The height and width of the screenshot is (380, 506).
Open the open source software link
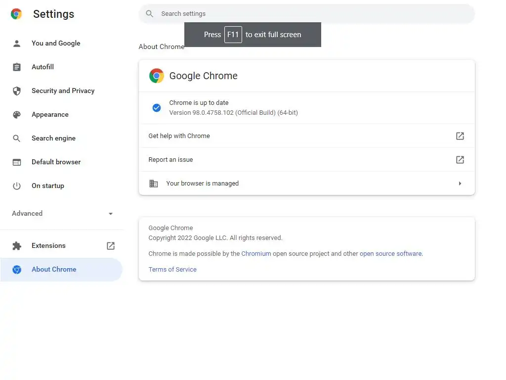tap(390, 253)
